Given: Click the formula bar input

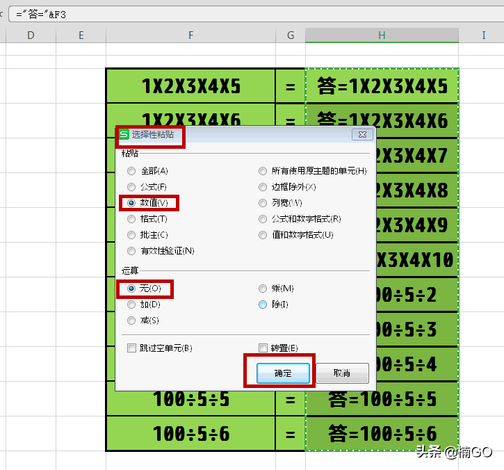Looking at the screenshot, I should 257,14.
